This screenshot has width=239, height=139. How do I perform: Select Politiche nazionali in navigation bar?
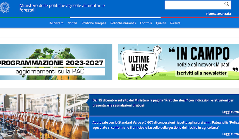pyautogui.click(x=123, y=23)
